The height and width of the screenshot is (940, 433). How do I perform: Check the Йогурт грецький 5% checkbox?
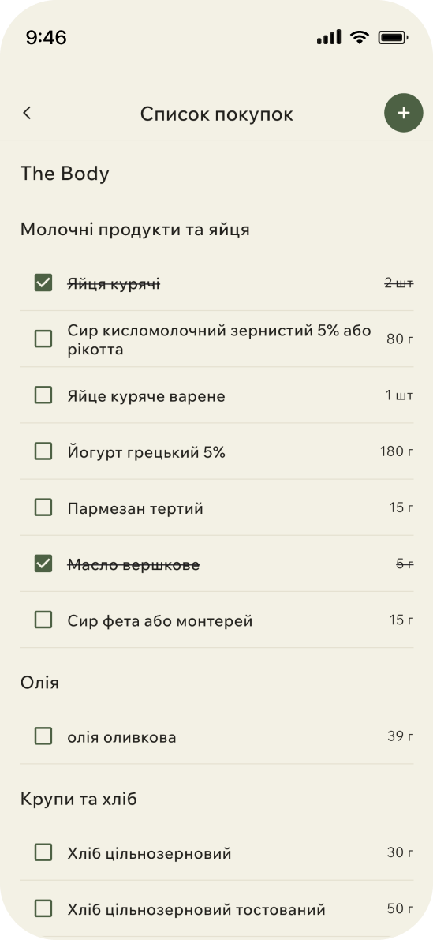tap(43, 451)
